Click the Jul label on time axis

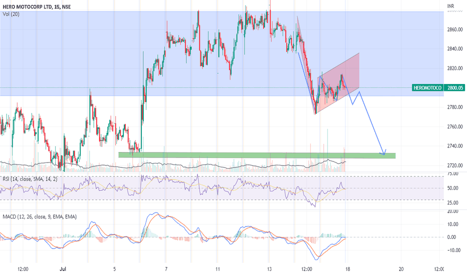click(63, 269)
